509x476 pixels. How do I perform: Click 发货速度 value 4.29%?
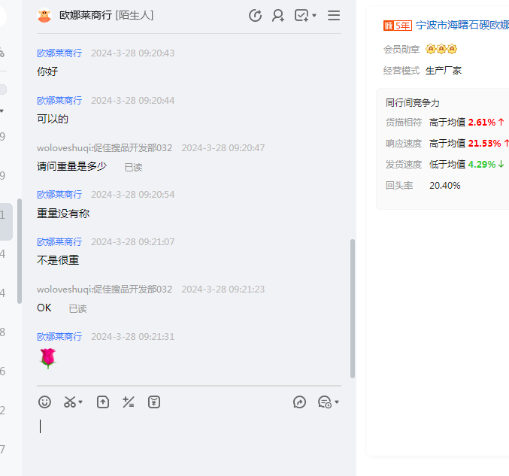pyautogui.click(x=482, y=164)
